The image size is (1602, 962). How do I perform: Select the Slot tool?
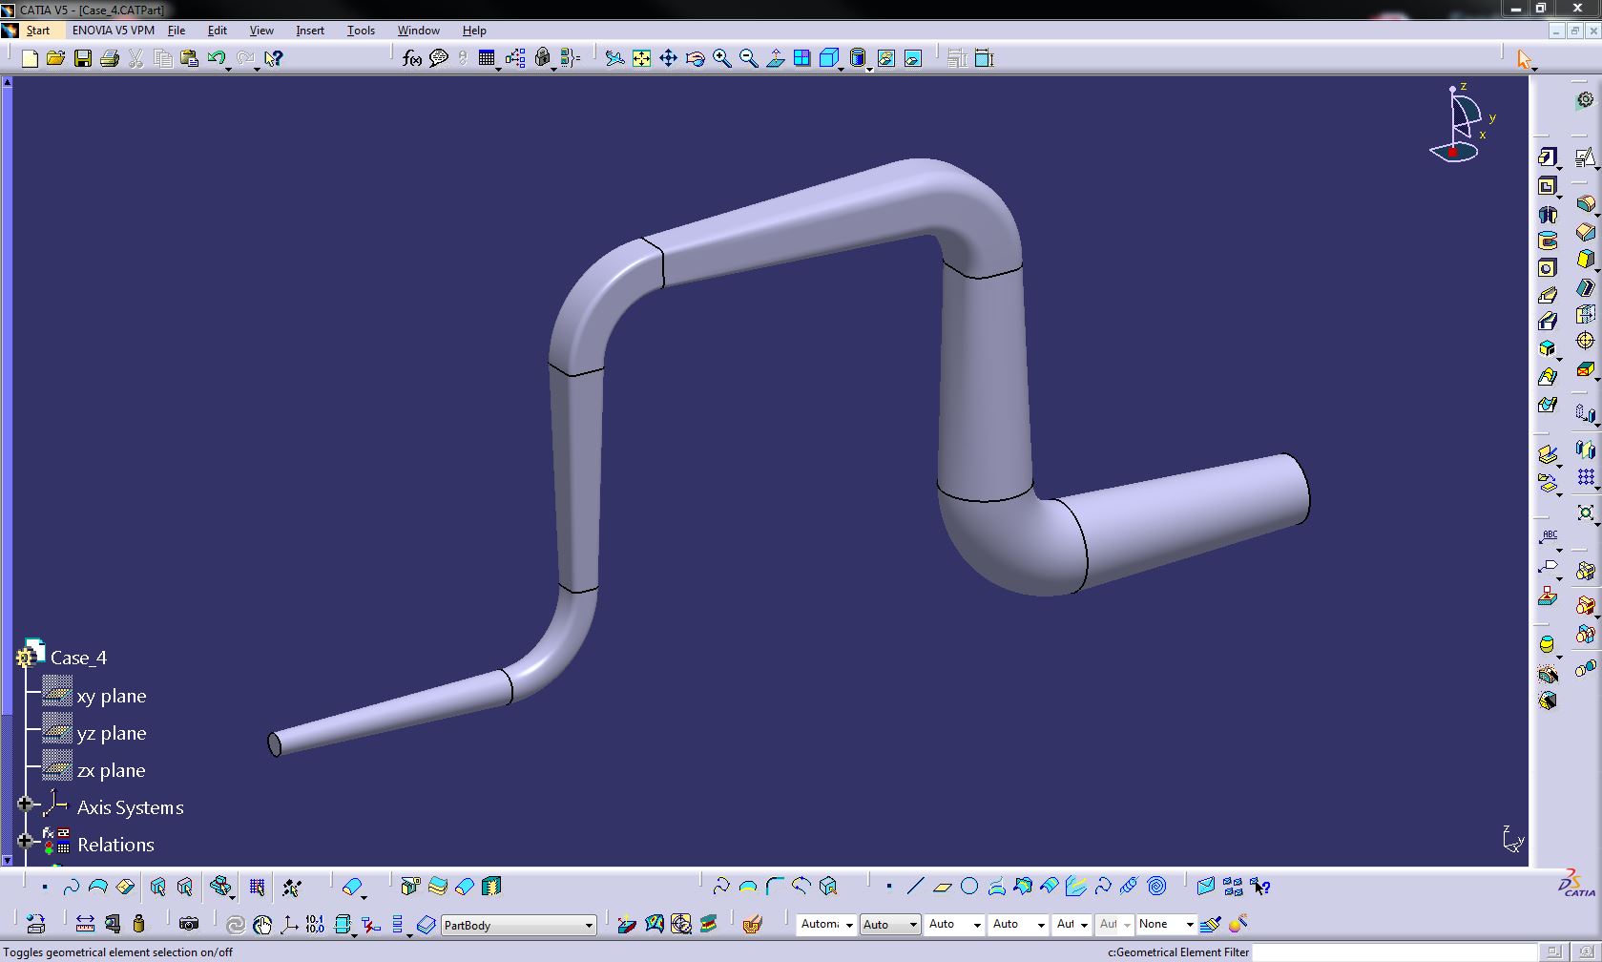pyautogui.click(x=1548, y=322)
